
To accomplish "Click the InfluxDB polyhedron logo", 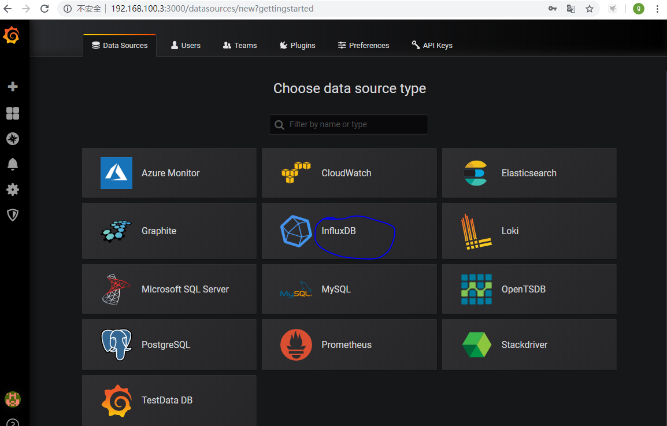I will (296, 231).
